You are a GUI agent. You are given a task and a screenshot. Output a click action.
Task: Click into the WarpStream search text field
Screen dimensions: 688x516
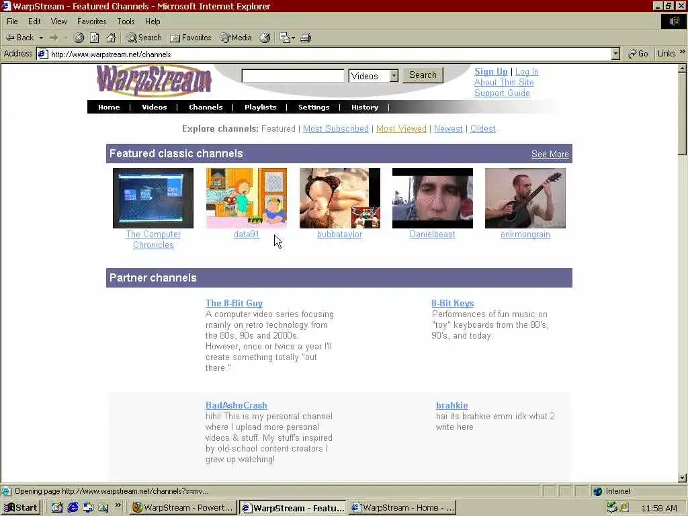[293, 75]
